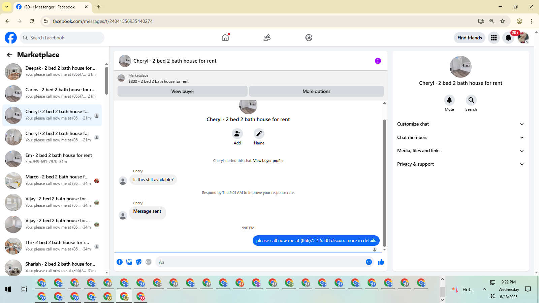539x303 pixels.
Task: Open Chrome's three-dot menu
Action: pyautogui.click(x=532, y=21)
